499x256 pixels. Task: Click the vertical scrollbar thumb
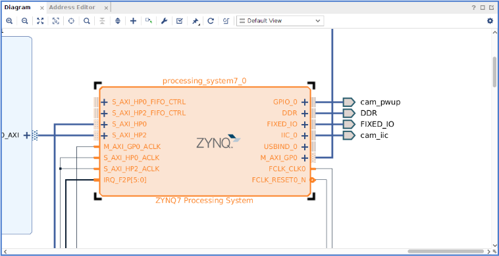(494, 72)
